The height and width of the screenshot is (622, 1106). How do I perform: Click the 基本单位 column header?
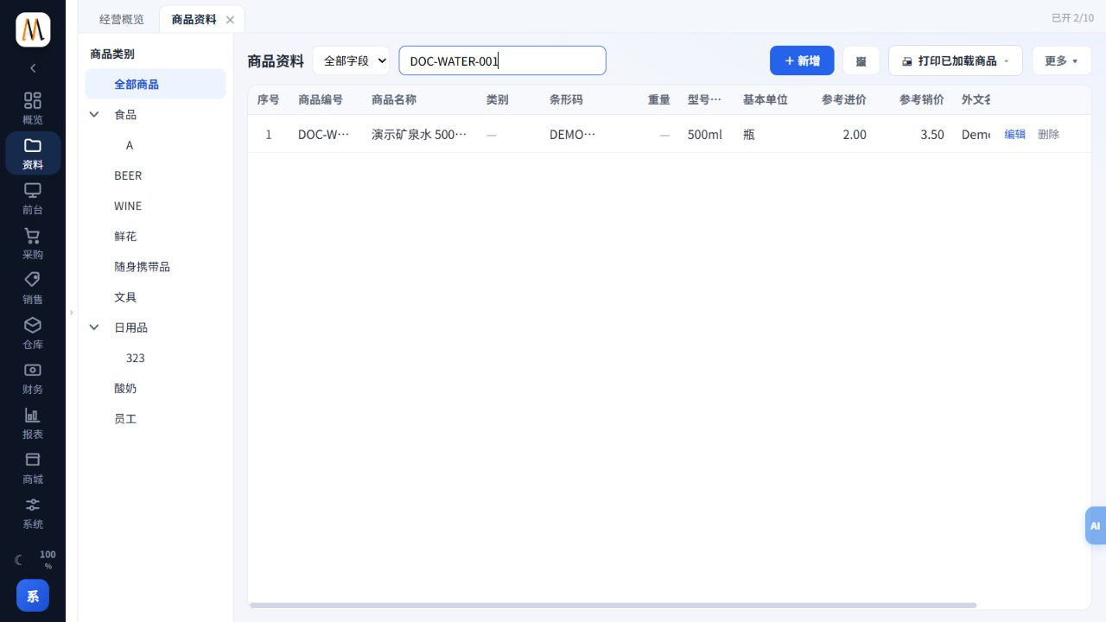pos(766,99)
